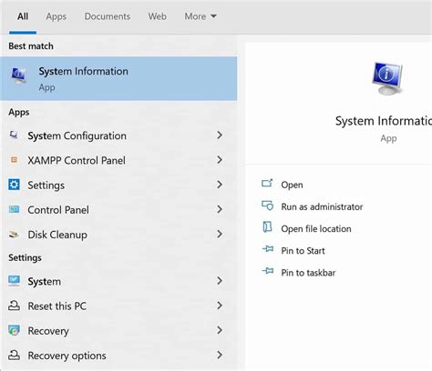
Task: Expand the Recovery options chevron
Action: click(220, 355)
